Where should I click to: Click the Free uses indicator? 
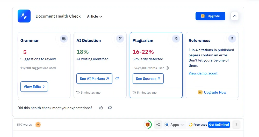[x=198, y=125]
